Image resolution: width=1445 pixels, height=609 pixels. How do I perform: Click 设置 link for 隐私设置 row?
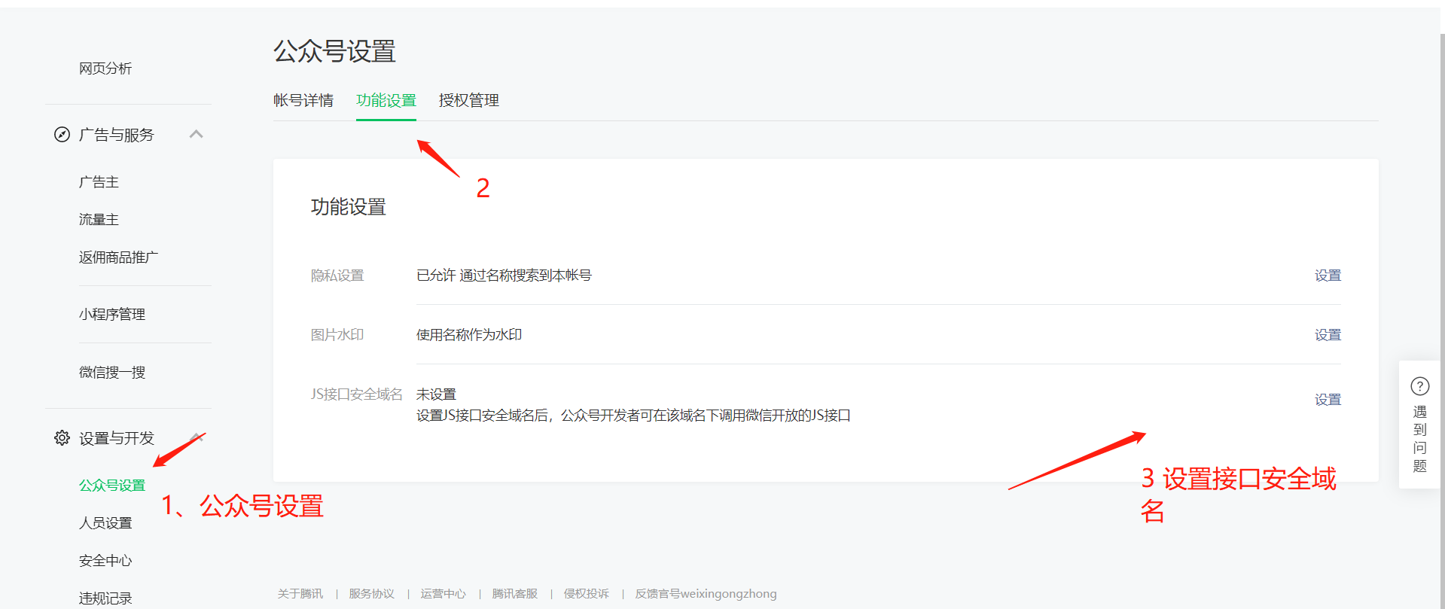[1328, 276]
